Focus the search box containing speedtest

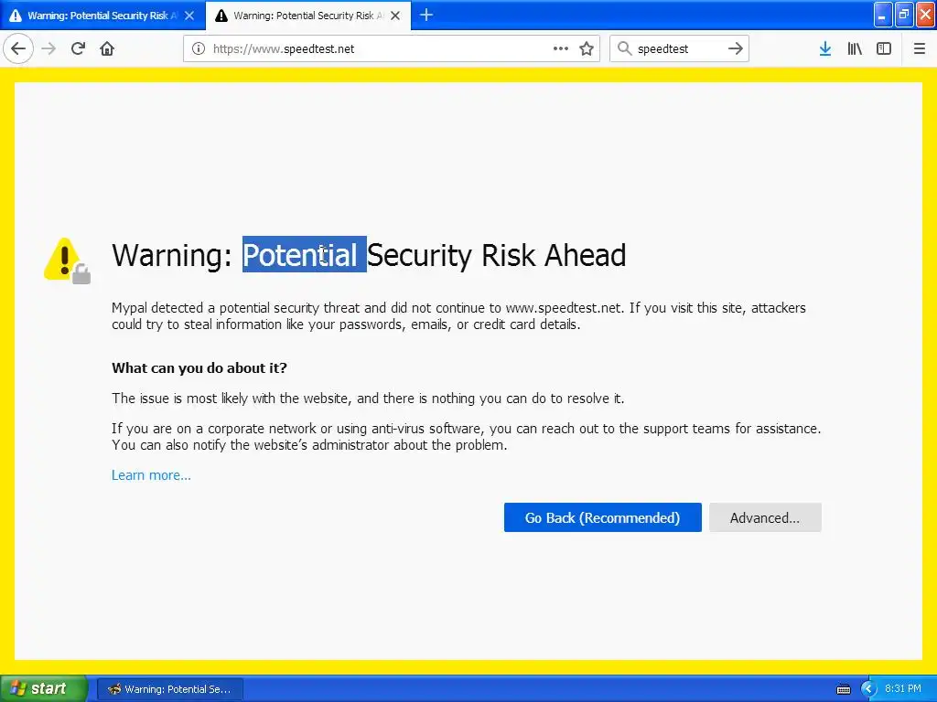[679, 48]
